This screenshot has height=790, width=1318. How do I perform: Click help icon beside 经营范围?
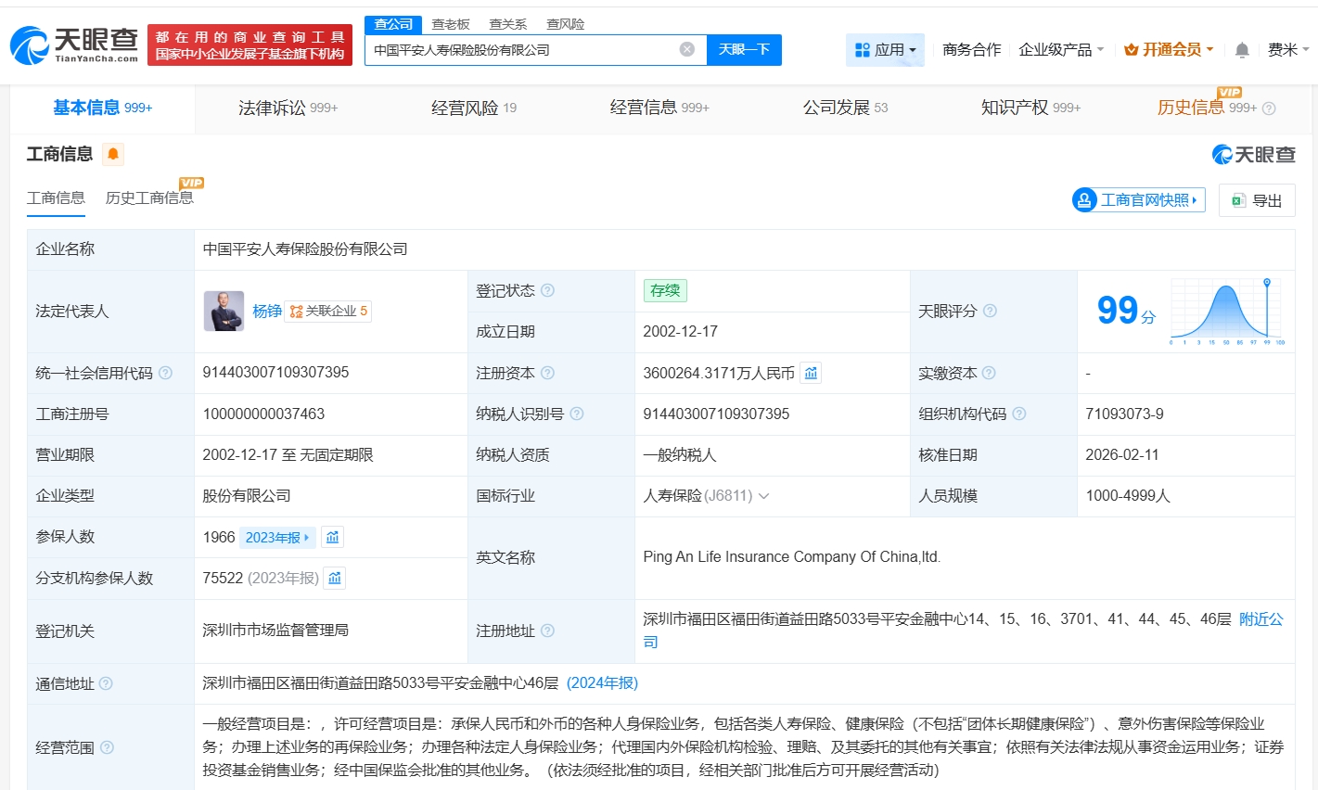[107, 747]
